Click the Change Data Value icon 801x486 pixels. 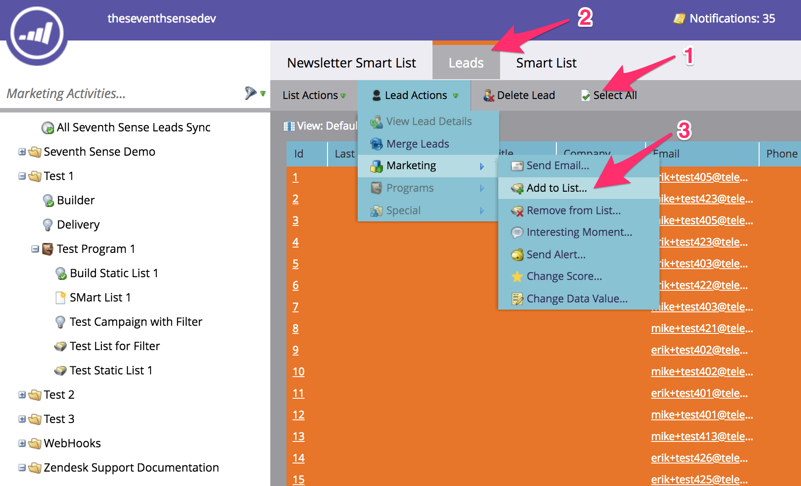tap(517, 299)
